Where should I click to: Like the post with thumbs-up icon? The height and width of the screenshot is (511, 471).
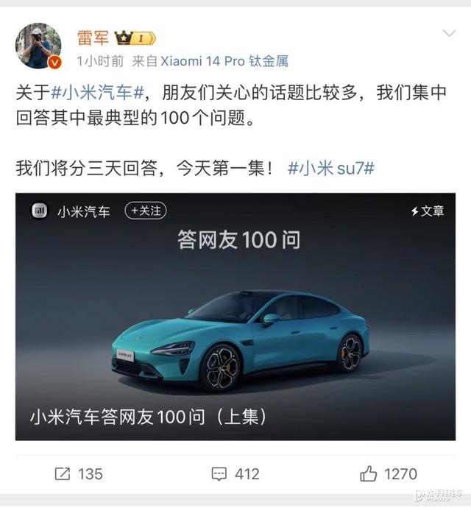(x=368, y=473)
